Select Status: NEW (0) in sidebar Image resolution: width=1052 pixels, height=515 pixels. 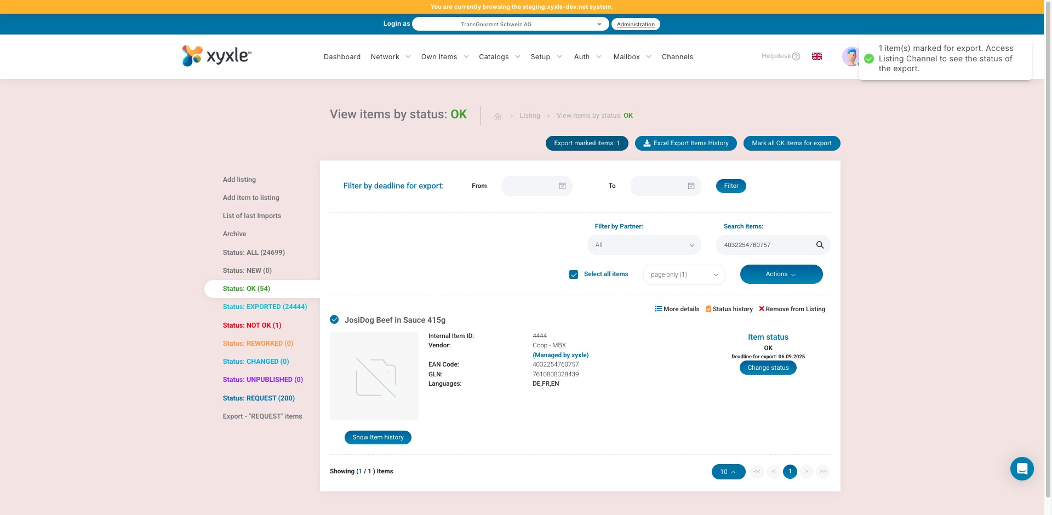[247, 271]
